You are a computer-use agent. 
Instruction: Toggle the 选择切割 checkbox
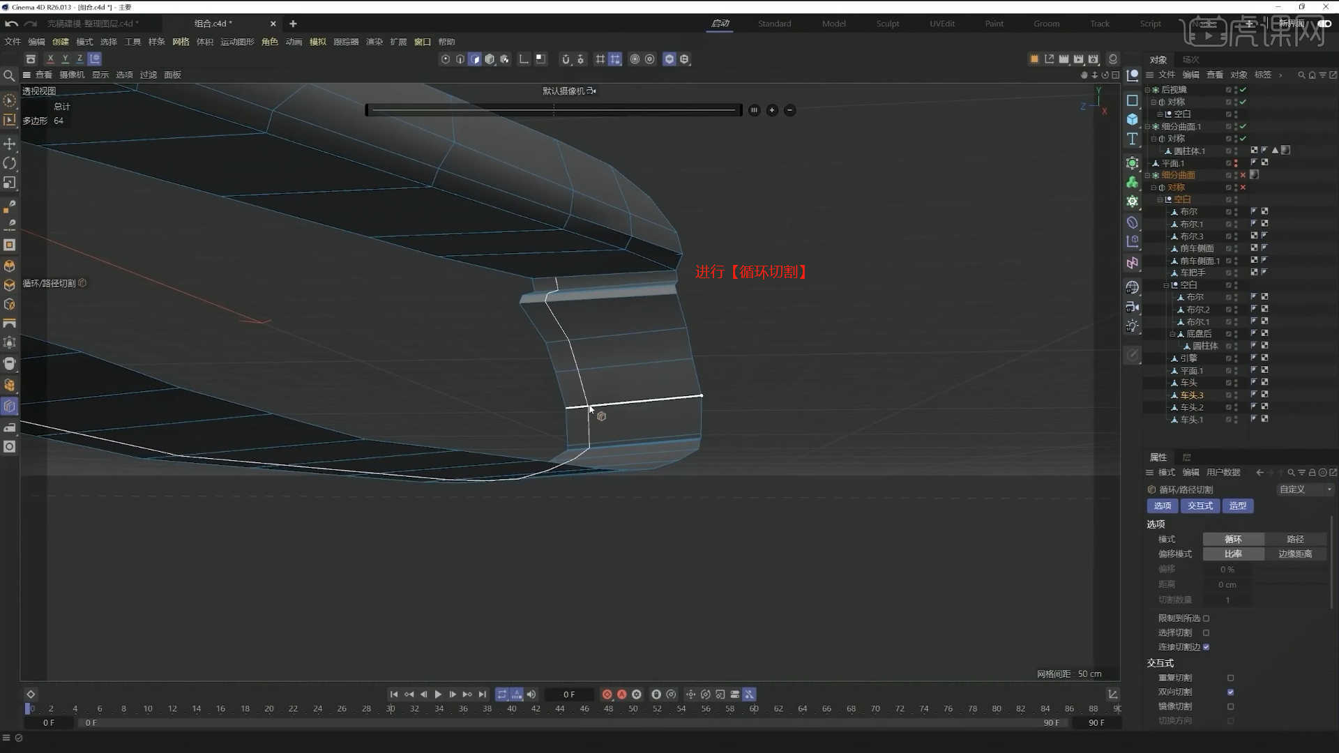(x=1206, y=633)
